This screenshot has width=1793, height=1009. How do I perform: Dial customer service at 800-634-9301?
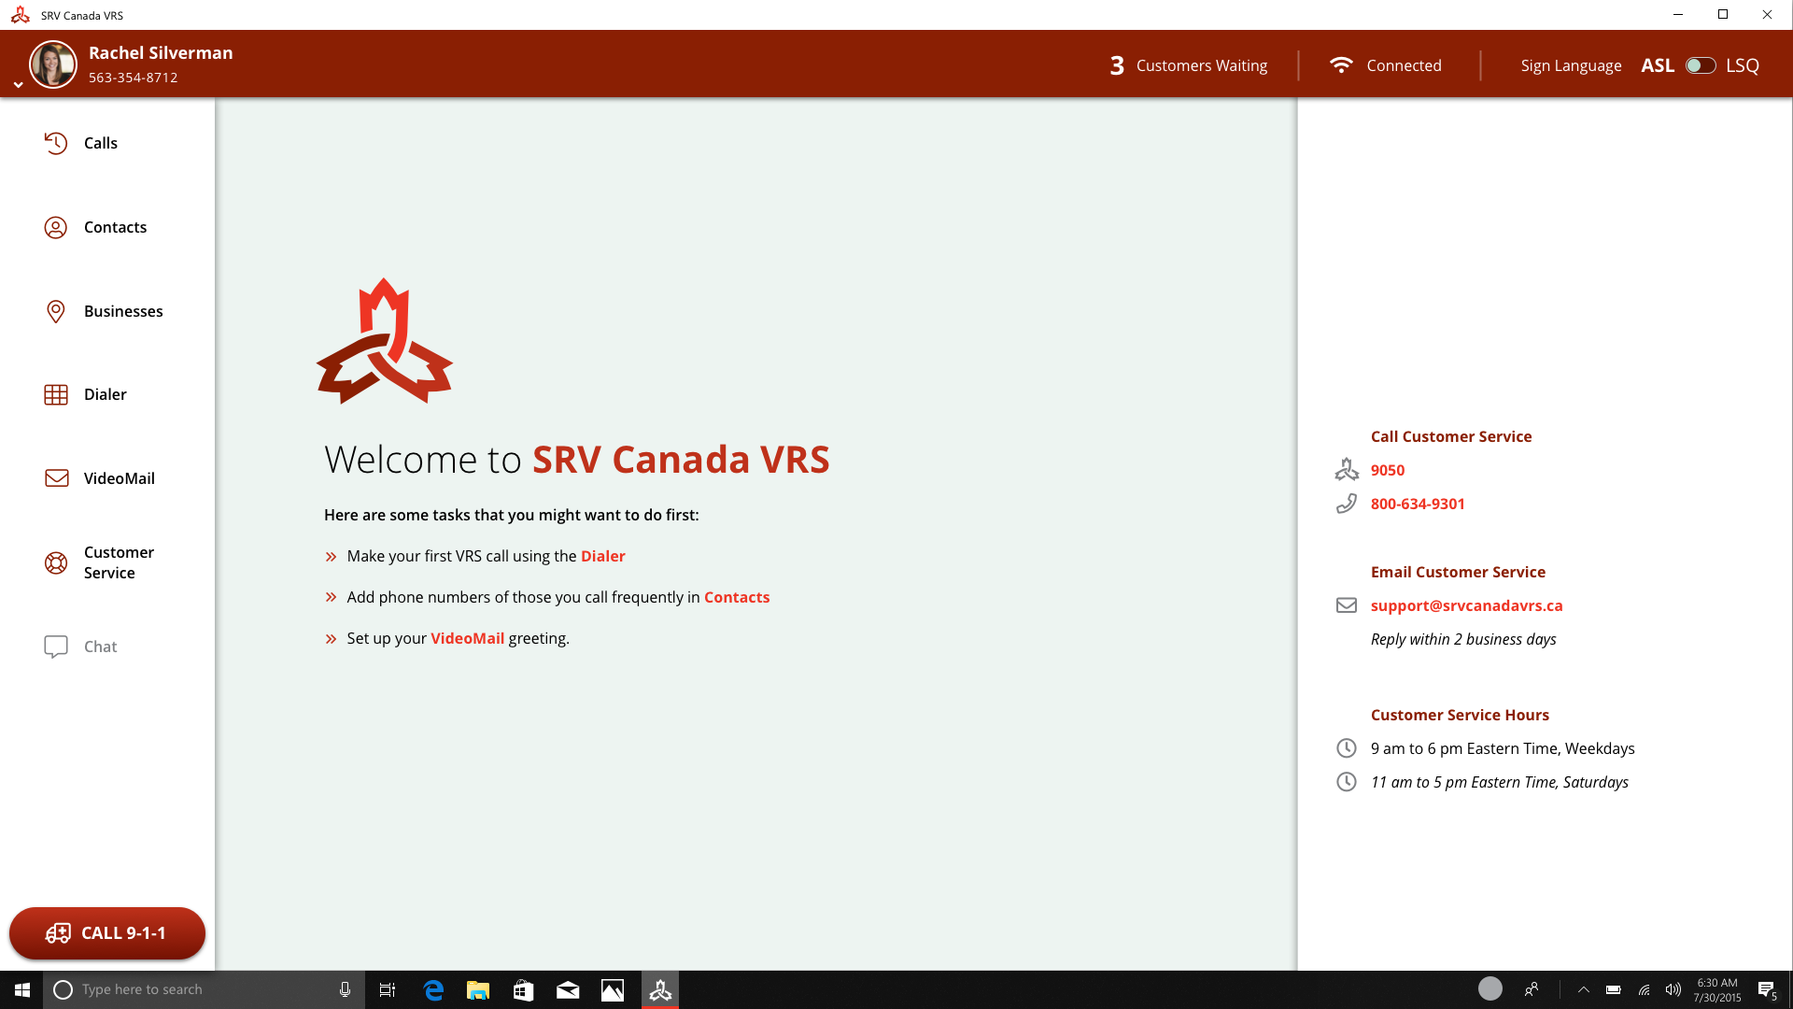coord(1417,504)
